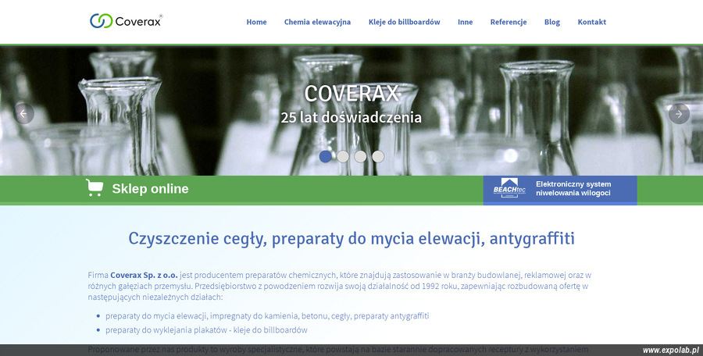703x356 pixels.
Task: Select the first slider dot
Action: point(326,156)
